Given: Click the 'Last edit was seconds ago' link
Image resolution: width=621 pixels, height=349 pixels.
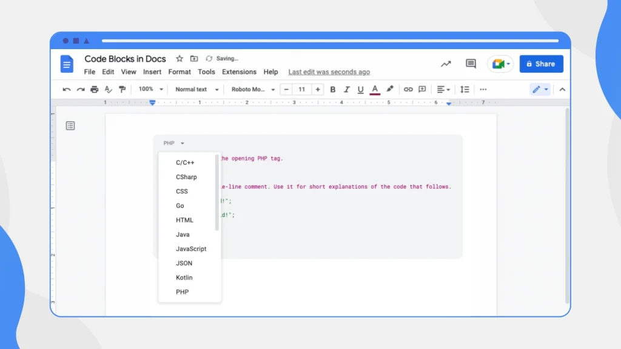Looking at the screenshot, I should (x=329, y=71).
